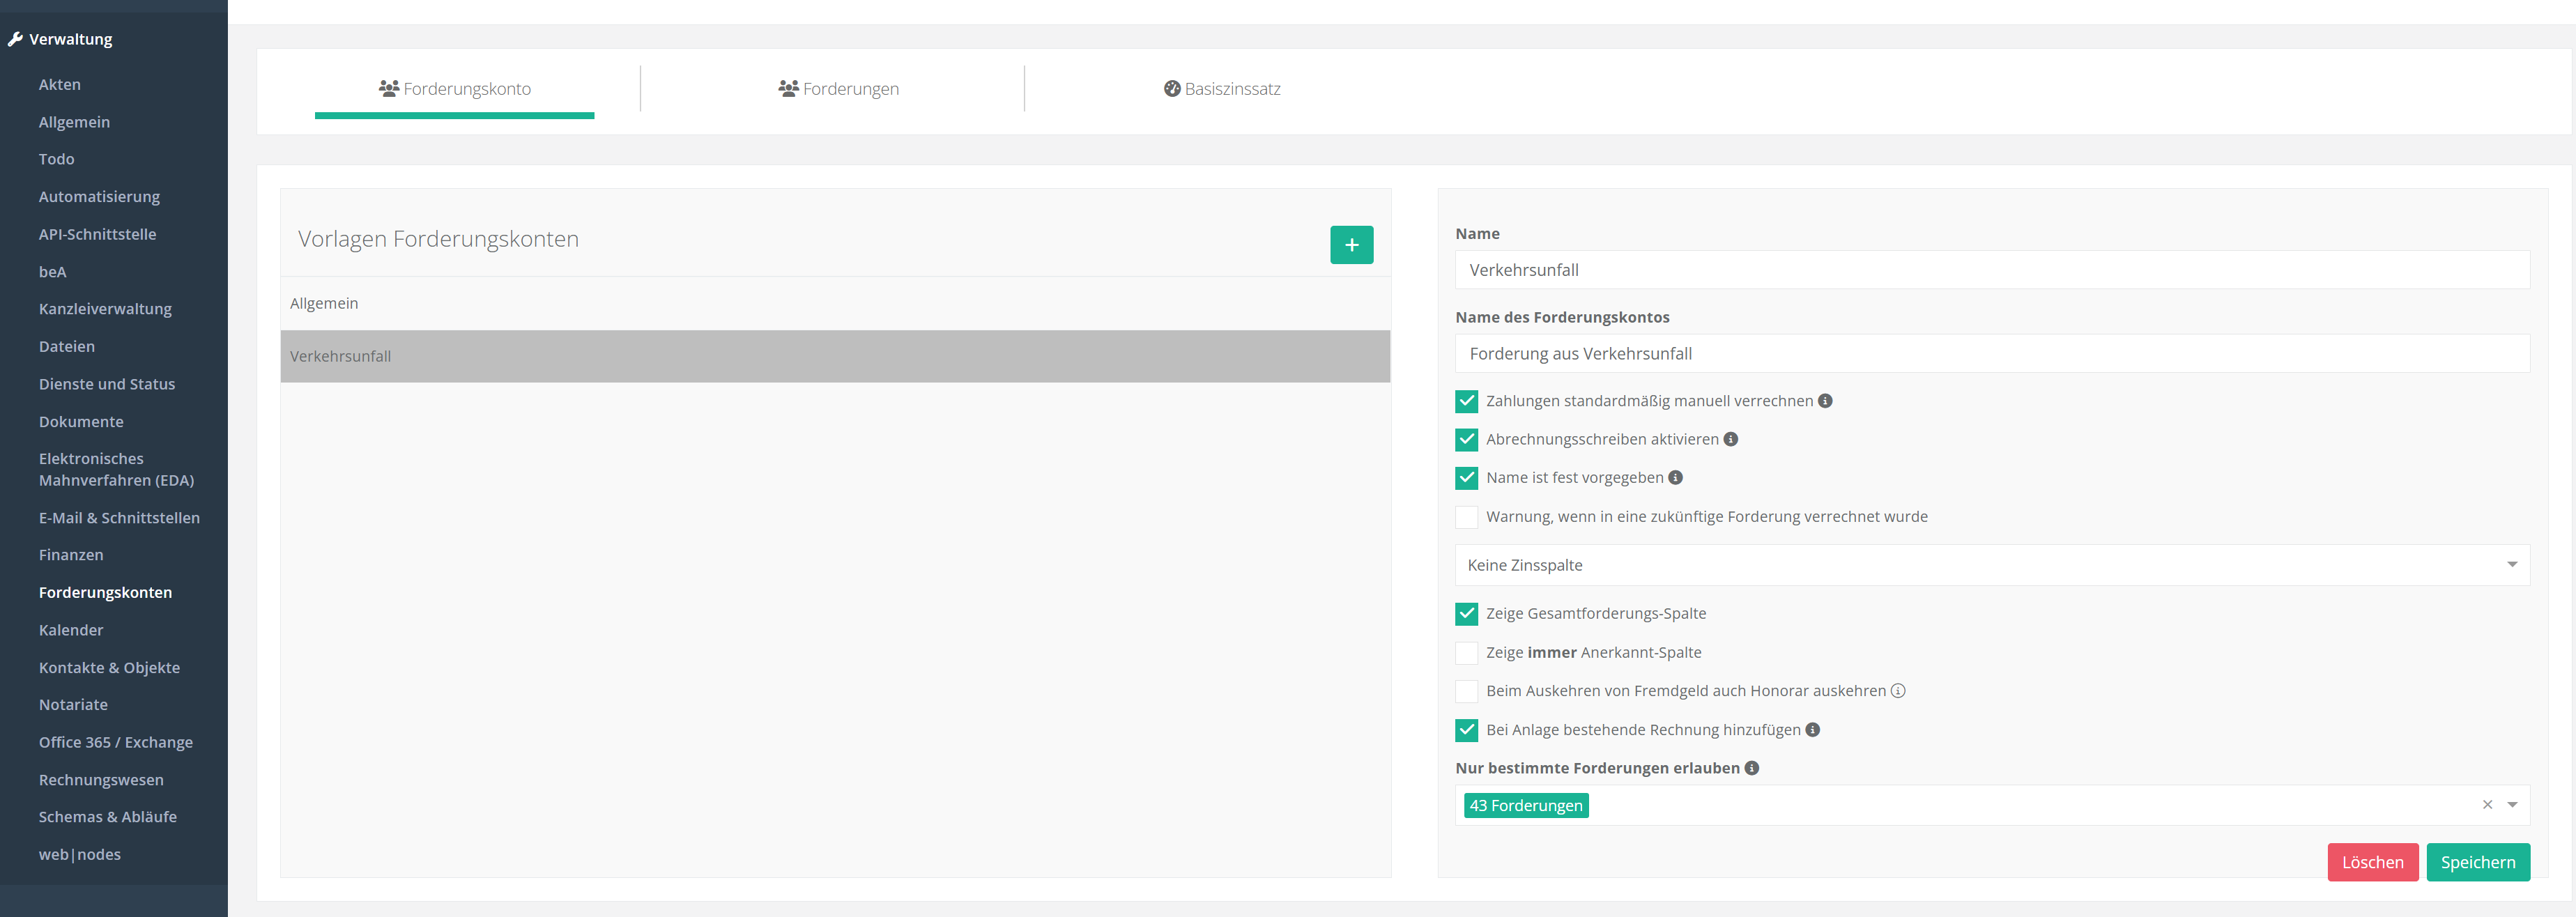Click the Name des Forderungskontos input field
The width and height of the screenshot is (2576, 917).
[x=1991, y=354]
